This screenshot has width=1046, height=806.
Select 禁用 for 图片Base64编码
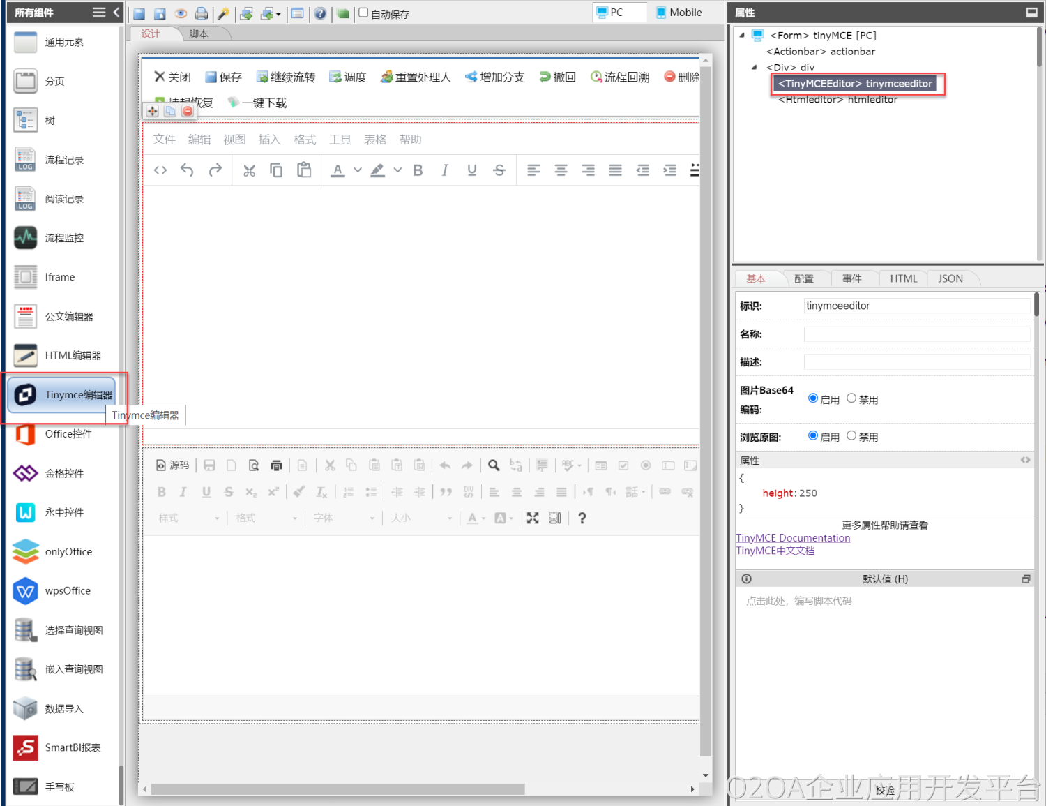coord(851,398)
